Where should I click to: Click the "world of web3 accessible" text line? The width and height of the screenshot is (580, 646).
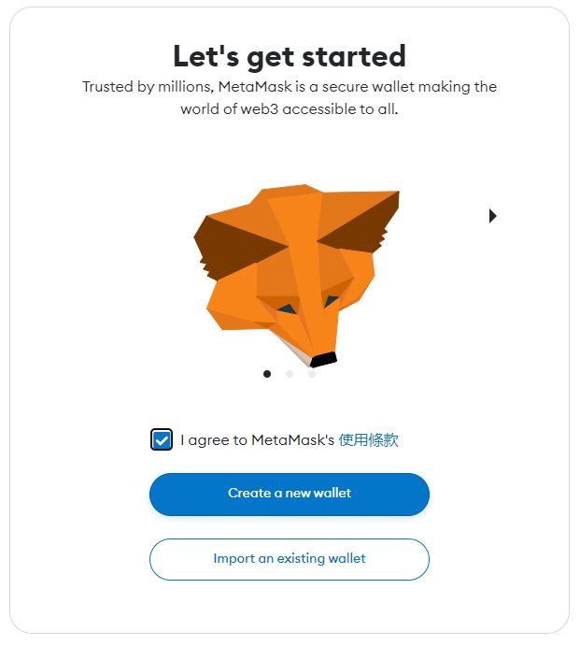click(290, 109)
